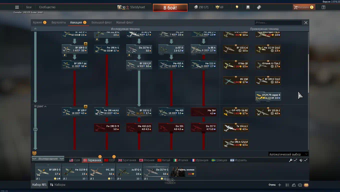This screenshot has height=192, width=340.
Task: Click the orange warning shield icon below rank bar
Action: pyautogui.click(x=34, y=153)
